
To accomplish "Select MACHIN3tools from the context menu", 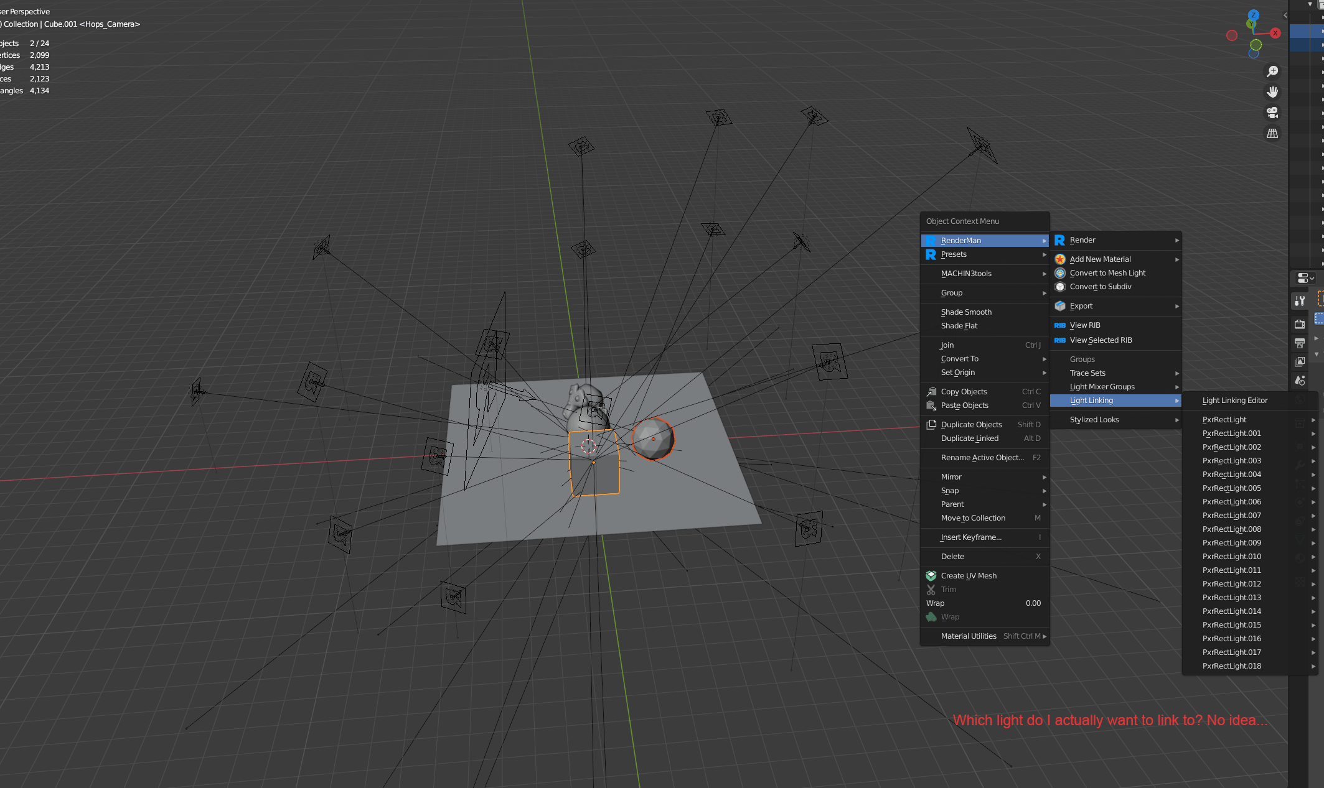I will coord(966,274).
